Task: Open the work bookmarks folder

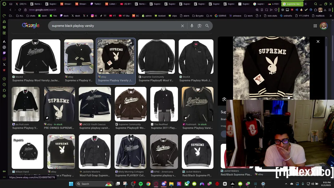Action: coord(248,16)
